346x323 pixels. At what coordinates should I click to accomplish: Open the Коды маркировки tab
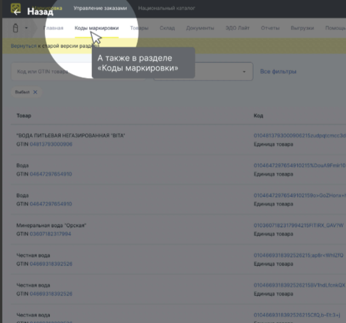pyautogui.click(x=97, y=28)
